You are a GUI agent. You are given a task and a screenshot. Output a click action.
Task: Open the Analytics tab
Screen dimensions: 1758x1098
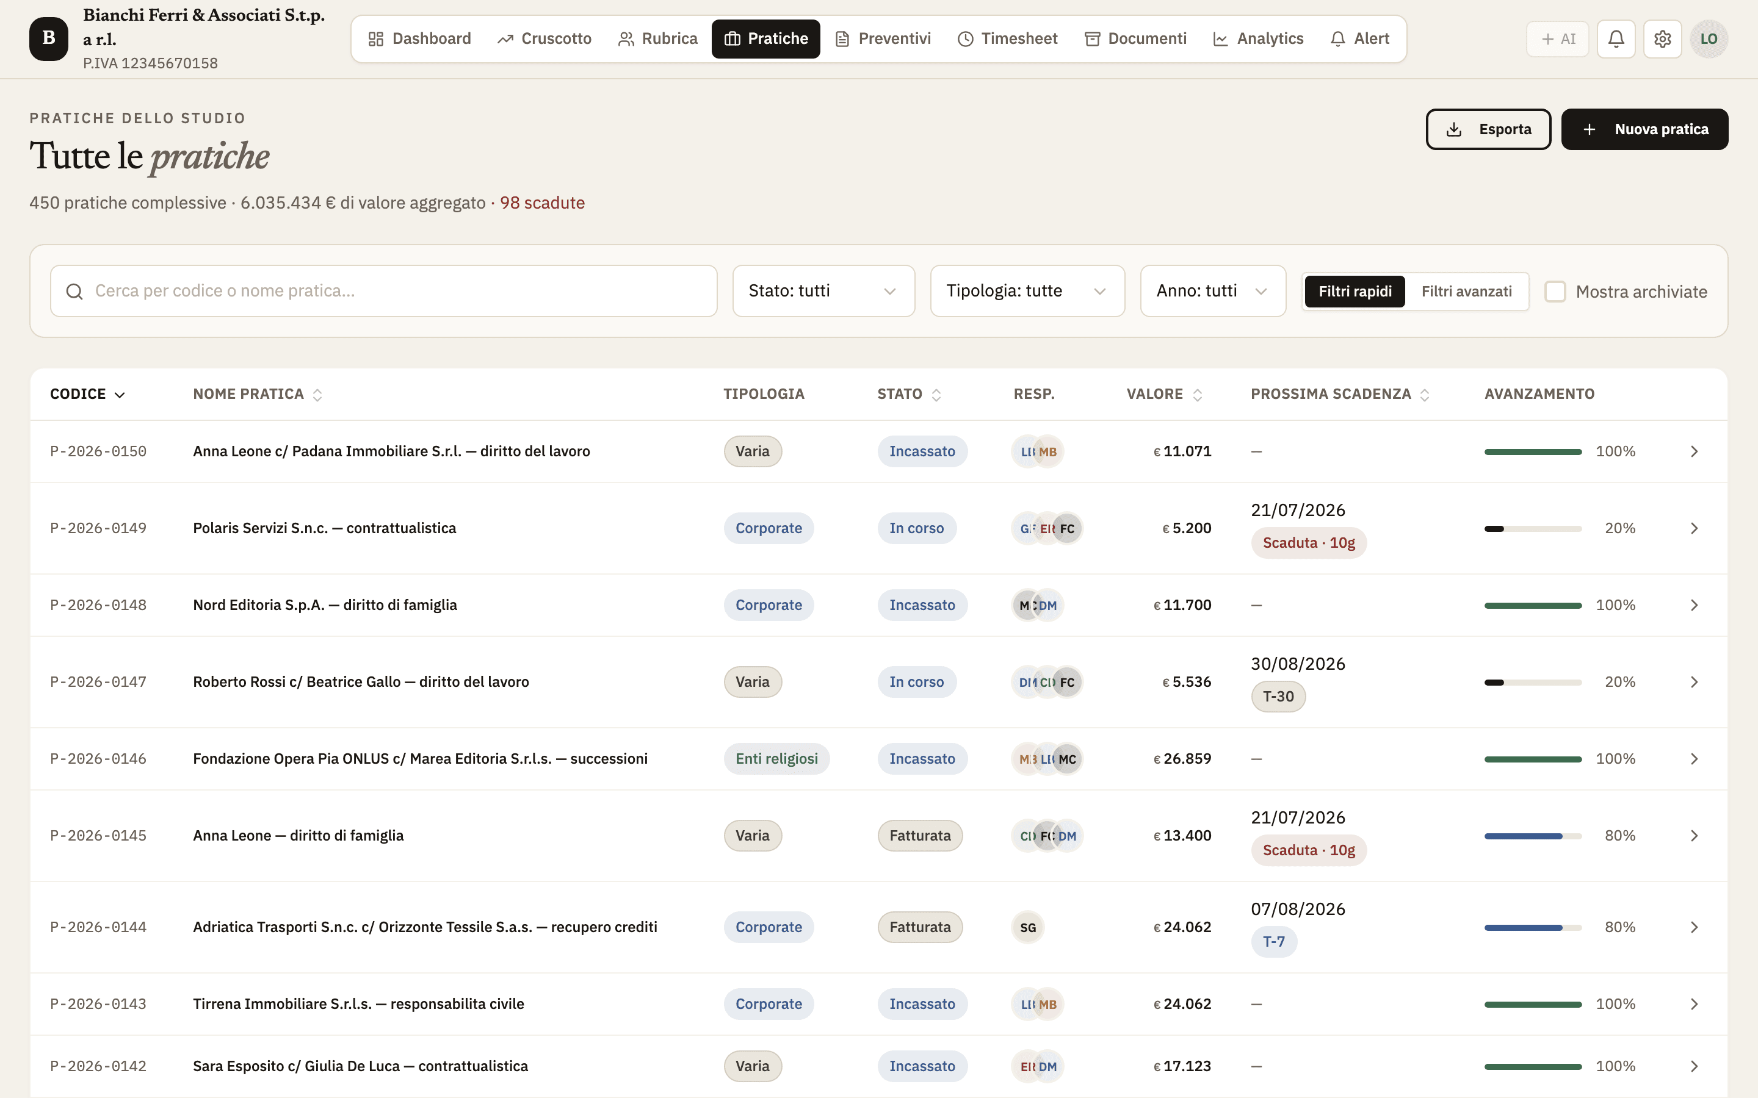[1258, 38]
